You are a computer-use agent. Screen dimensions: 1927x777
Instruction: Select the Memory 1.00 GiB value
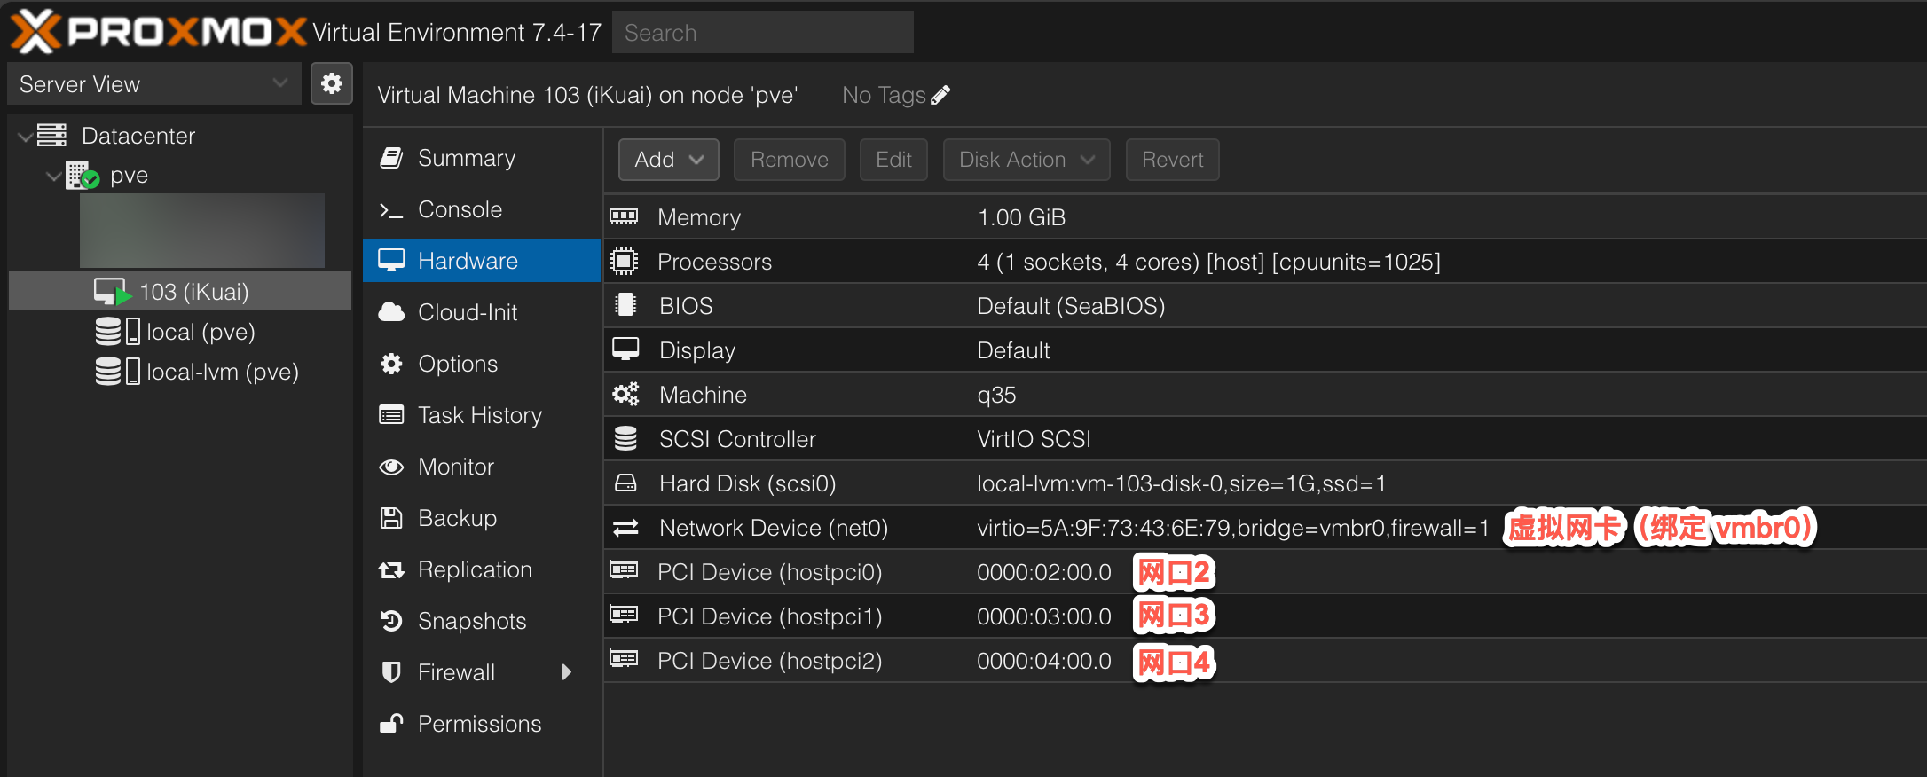pyautogui.click(x=1021, y=217)
